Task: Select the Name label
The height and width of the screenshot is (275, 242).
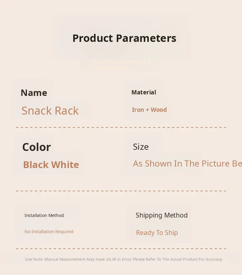Action: click(x=34, y=93)
